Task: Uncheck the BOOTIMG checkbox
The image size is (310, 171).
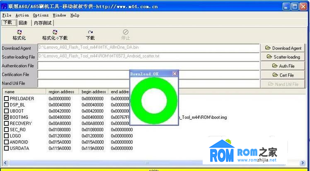Action: point(7,117)
